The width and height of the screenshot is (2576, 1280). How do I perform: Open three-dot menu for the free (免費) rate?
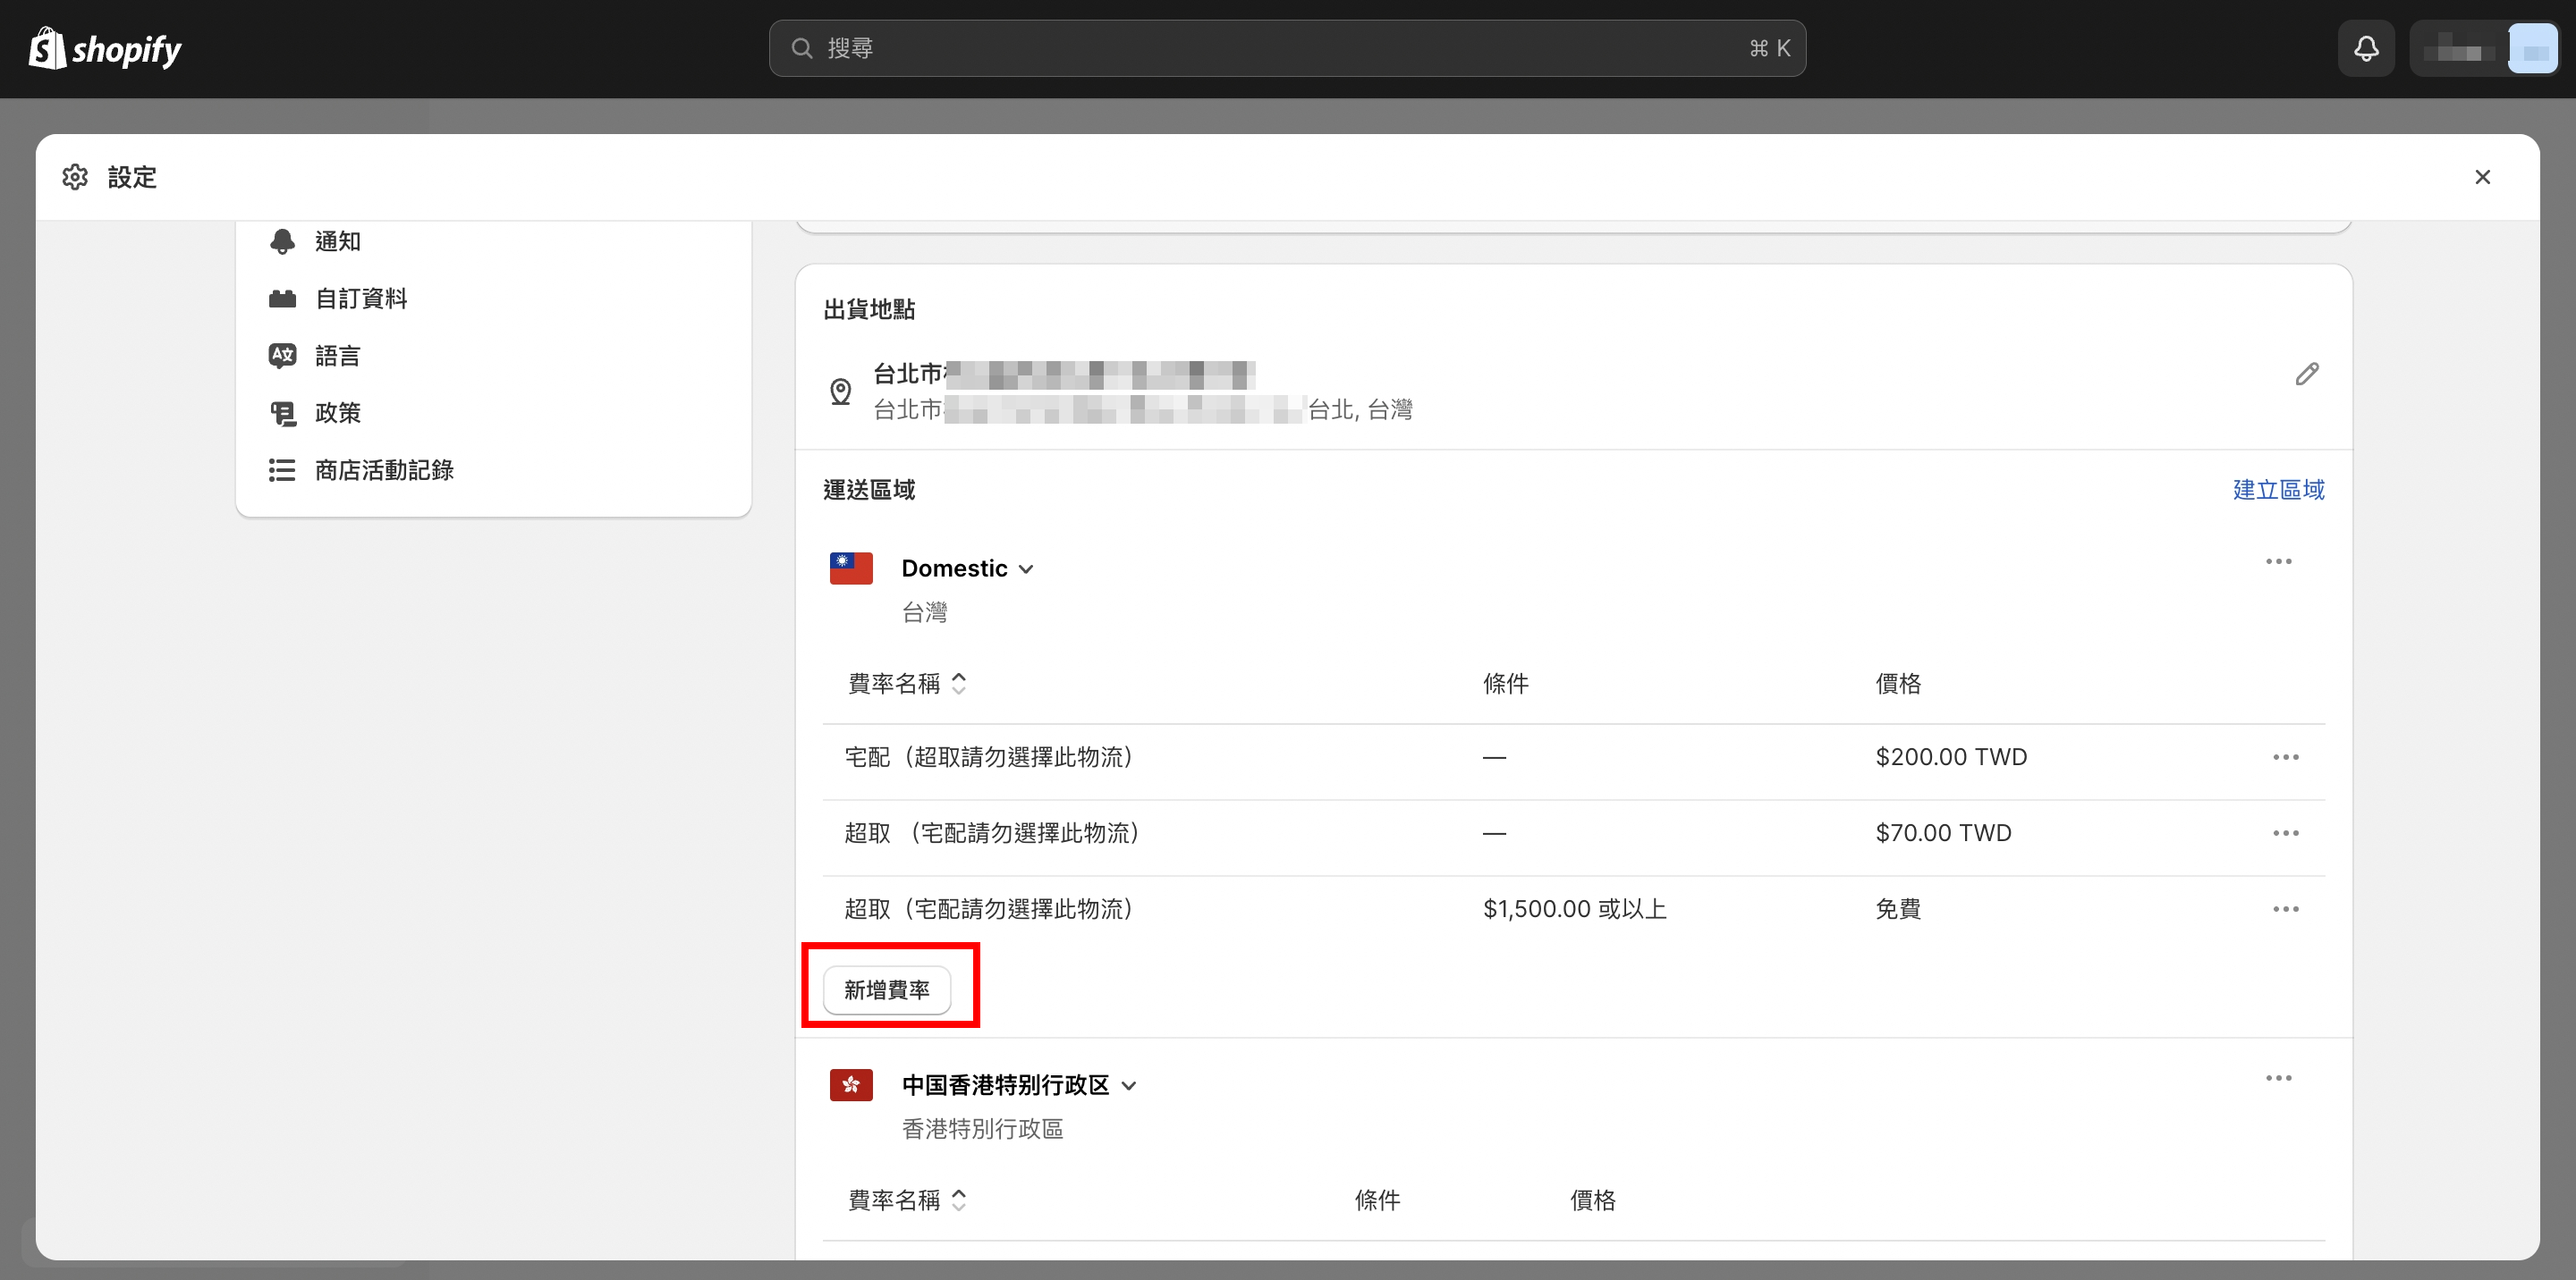2285,909
